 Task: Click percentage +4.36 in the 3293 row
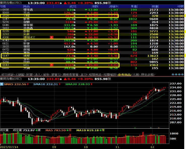point(113,34)
